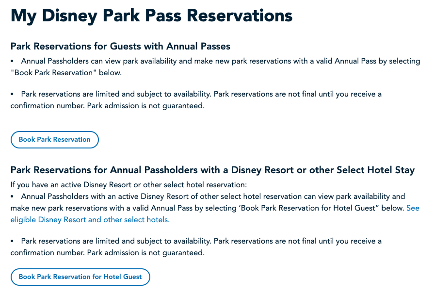Click the My Disney Park Pass Reservations title

click(151, 16)
